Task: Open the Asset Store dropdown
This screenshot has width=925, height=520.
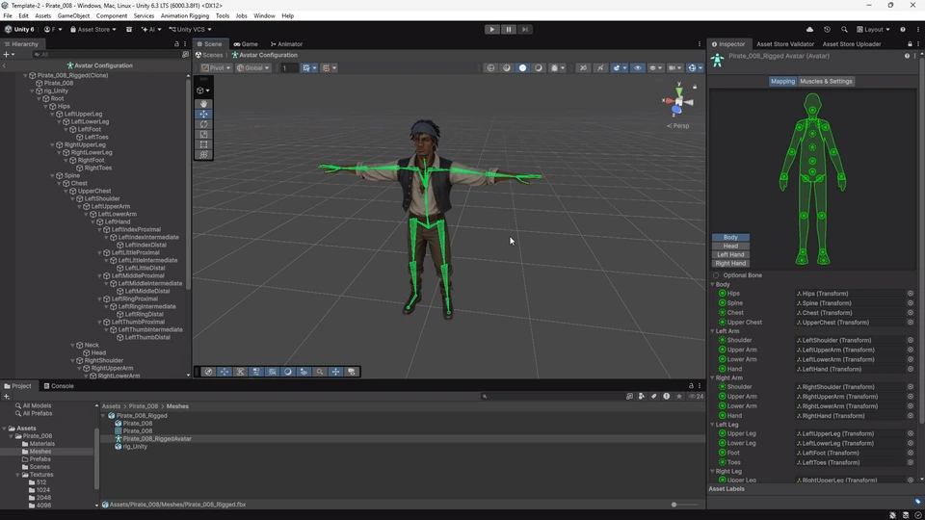Action: [x=92, y=30]
